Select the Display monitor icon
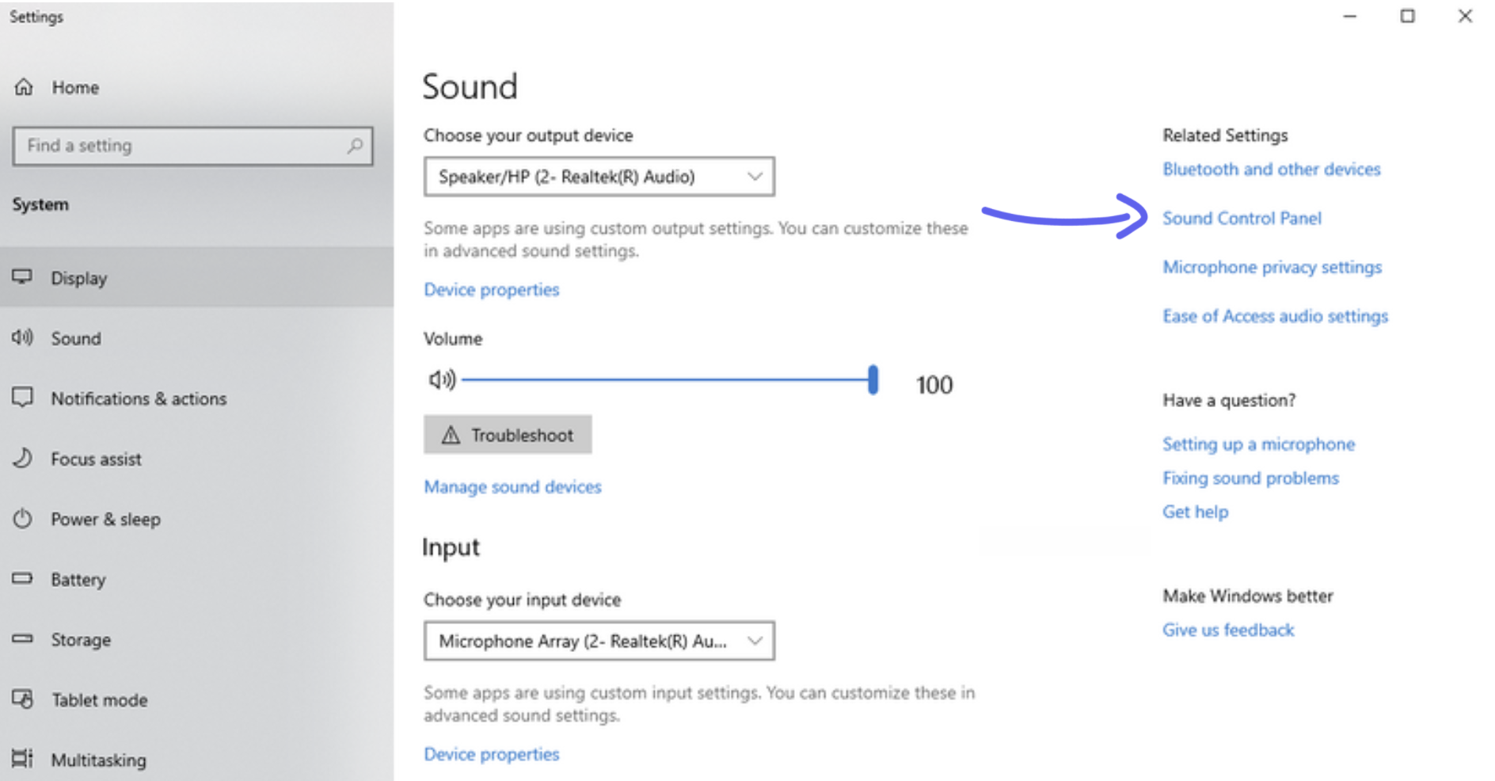Screen dimensions: 1495x781 coord(23,276)
